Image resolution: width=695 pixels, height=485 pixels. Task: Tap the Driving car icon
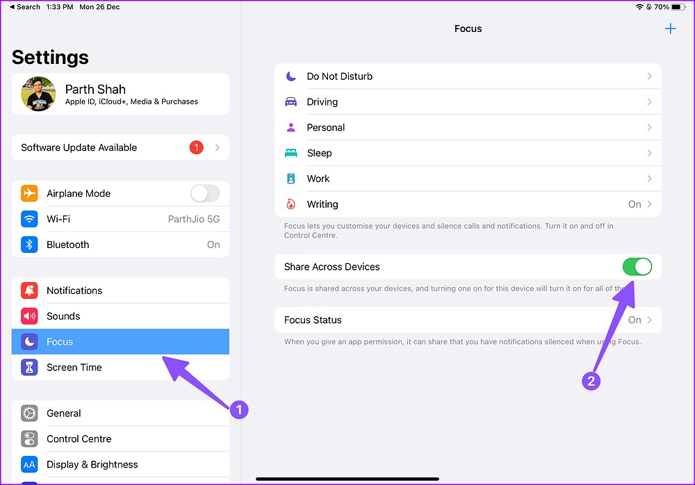[x=291, y=102]
